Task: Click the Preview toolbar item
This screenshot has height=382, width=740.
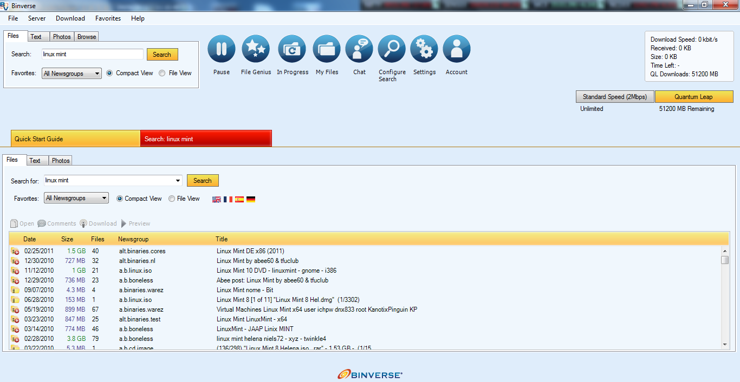Action: 135,223
